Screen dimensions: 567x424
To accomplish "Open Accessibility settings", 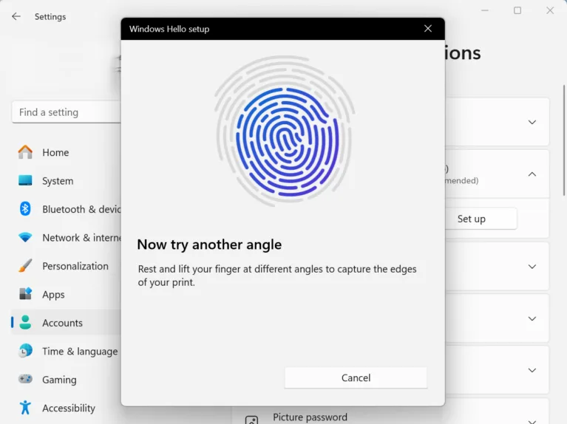I will click(66, 408).
